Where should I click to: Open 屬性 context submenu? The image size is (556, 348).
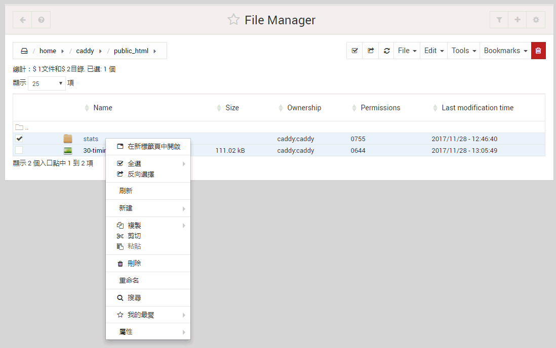(x=148, y=332)
